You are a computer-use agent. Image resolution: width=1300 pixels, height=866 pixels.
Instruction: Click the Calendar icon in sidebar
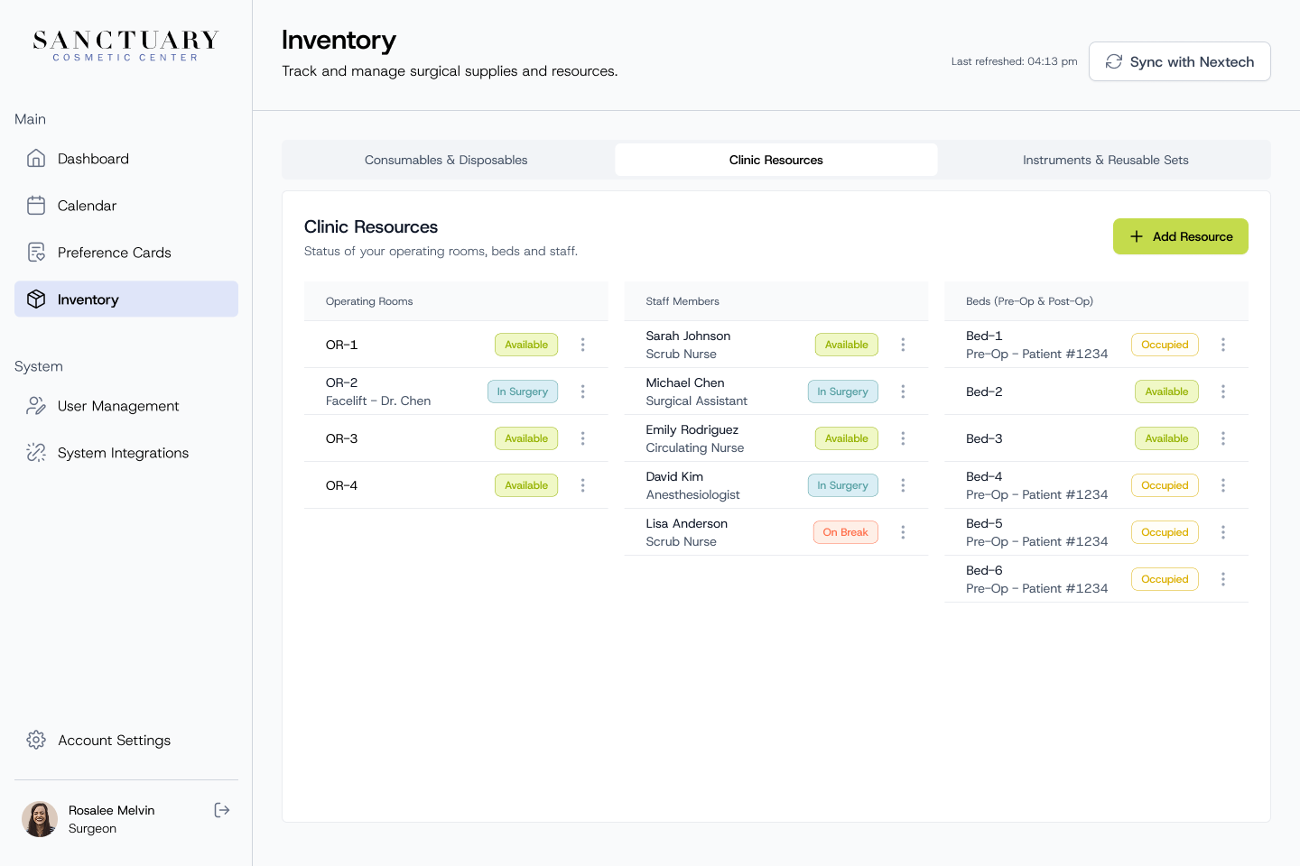tap(36, 206)
